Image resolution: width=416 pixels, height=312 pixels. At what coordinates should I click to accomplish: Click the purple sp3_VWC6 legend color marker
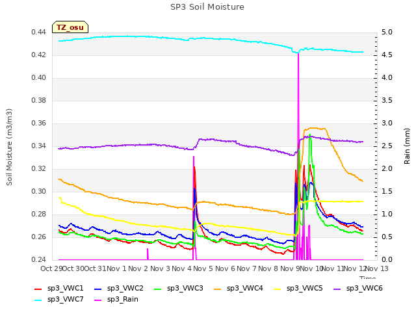tap(337, 289)
